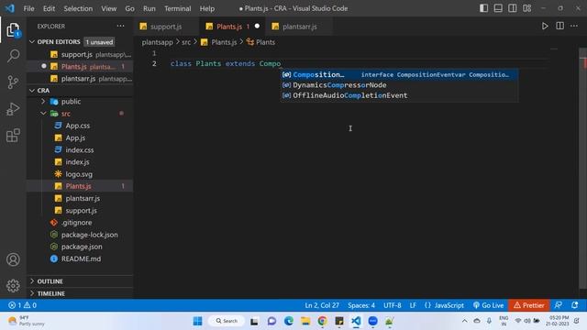Change language mode from JavaScript
Image resolution: width=587 pixels, height=330 pixels.
pos(449,305)
